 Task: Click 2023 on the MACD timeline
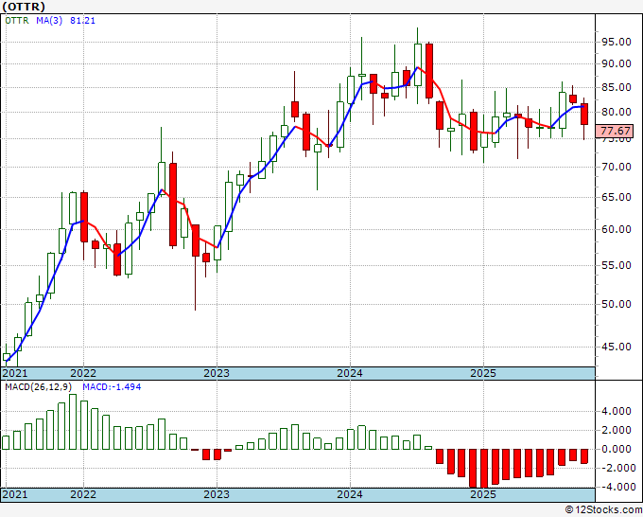(x=217, y=494)
